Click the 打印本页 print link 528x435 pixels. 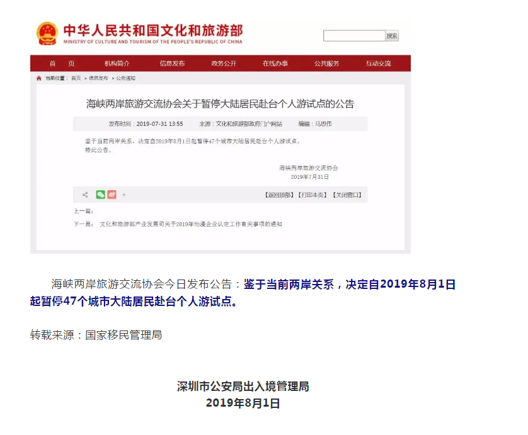coord(313,195)
